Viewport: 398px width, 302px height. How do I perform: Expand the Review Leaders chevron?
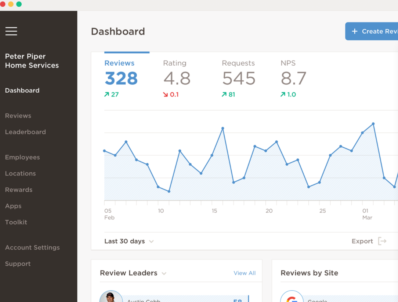(x=164, y=273)
